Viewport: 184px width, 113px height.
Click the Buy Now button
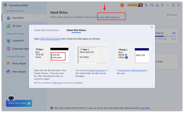(135, 5)
